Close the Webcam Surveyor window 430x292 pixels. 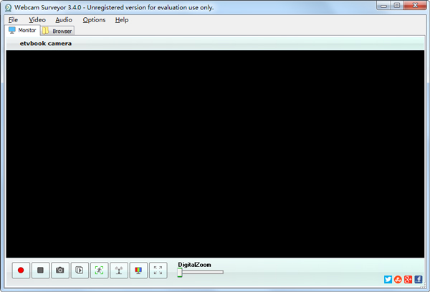point(415,6)
